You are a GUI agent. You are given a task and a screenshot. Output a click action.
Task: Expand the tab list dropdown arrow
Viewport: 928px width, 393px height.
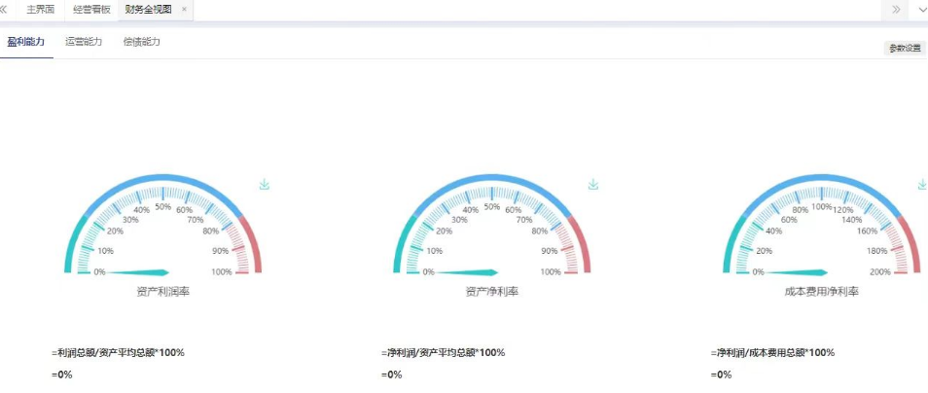click(920, 9)
